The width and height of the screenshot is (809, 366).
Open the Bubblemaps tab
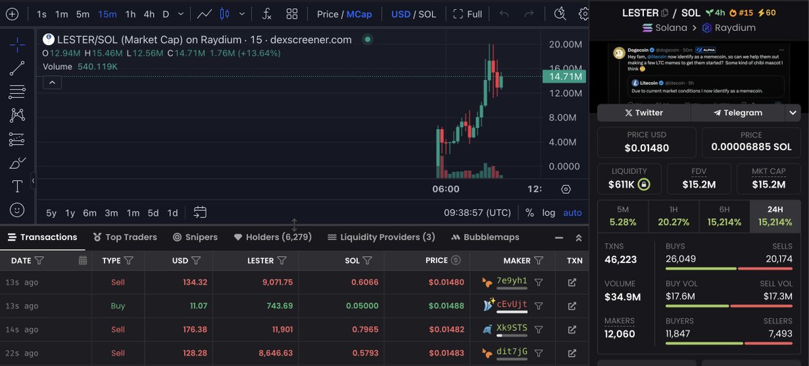485,237
